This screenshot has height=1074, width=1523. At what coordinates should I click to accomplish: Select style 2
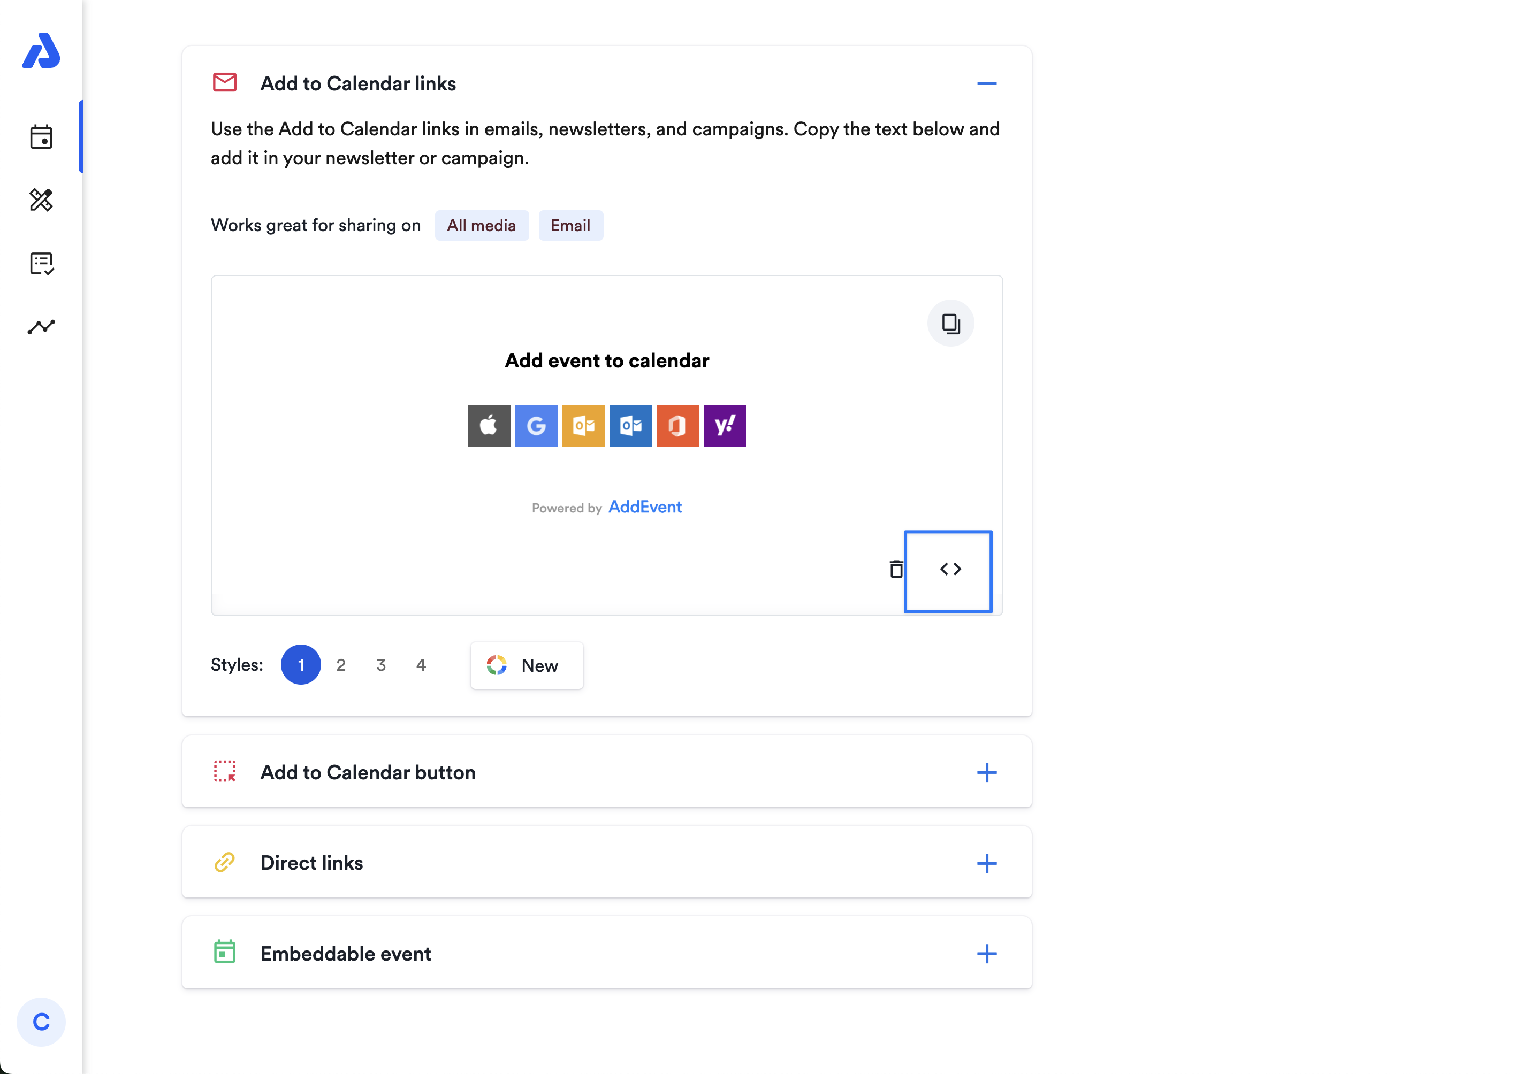tap(341, 664)
